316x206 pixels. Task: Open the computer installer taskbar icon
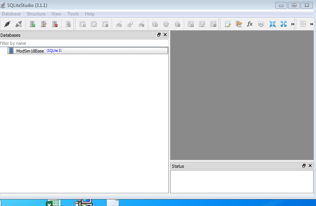pos(83,203)
